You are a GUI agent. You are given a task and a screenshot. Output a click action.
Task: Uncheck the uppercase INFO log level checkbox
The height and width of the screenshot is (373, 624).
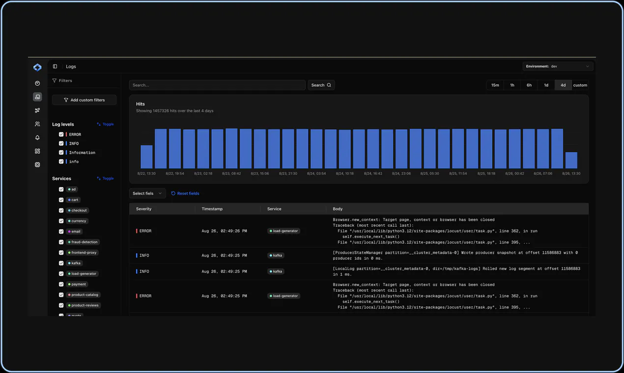pos(61,143)
